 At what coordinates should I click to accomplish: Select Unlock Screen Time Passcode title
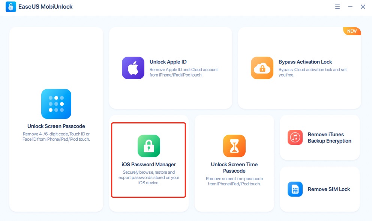point(234,168)
